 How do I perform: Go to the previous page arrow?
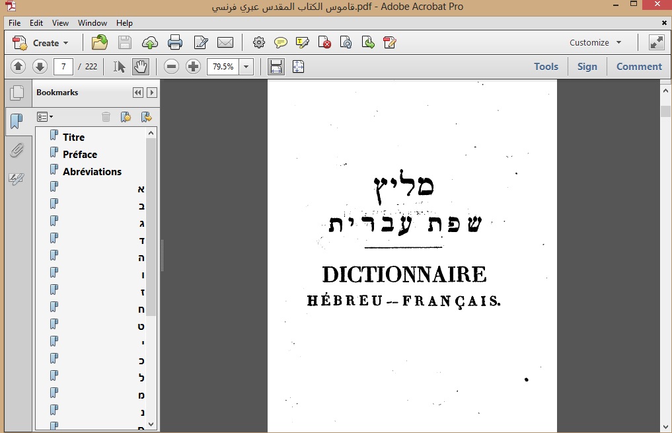tap(19, 67)
